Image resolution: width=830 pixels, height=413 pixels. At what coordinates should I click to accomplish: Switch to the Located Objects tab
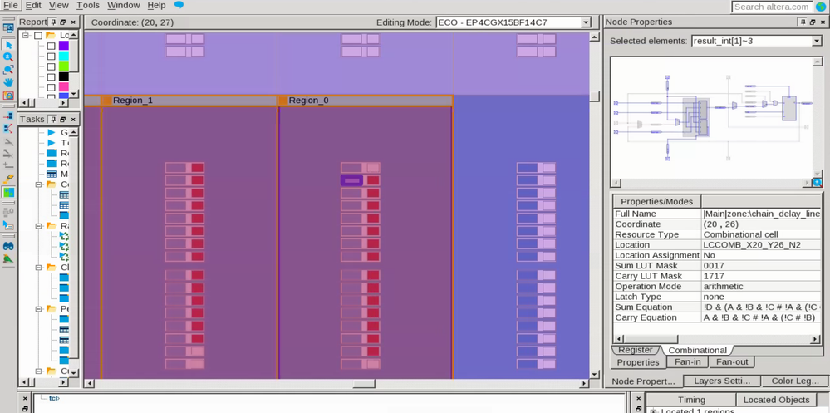coord(777,400)
